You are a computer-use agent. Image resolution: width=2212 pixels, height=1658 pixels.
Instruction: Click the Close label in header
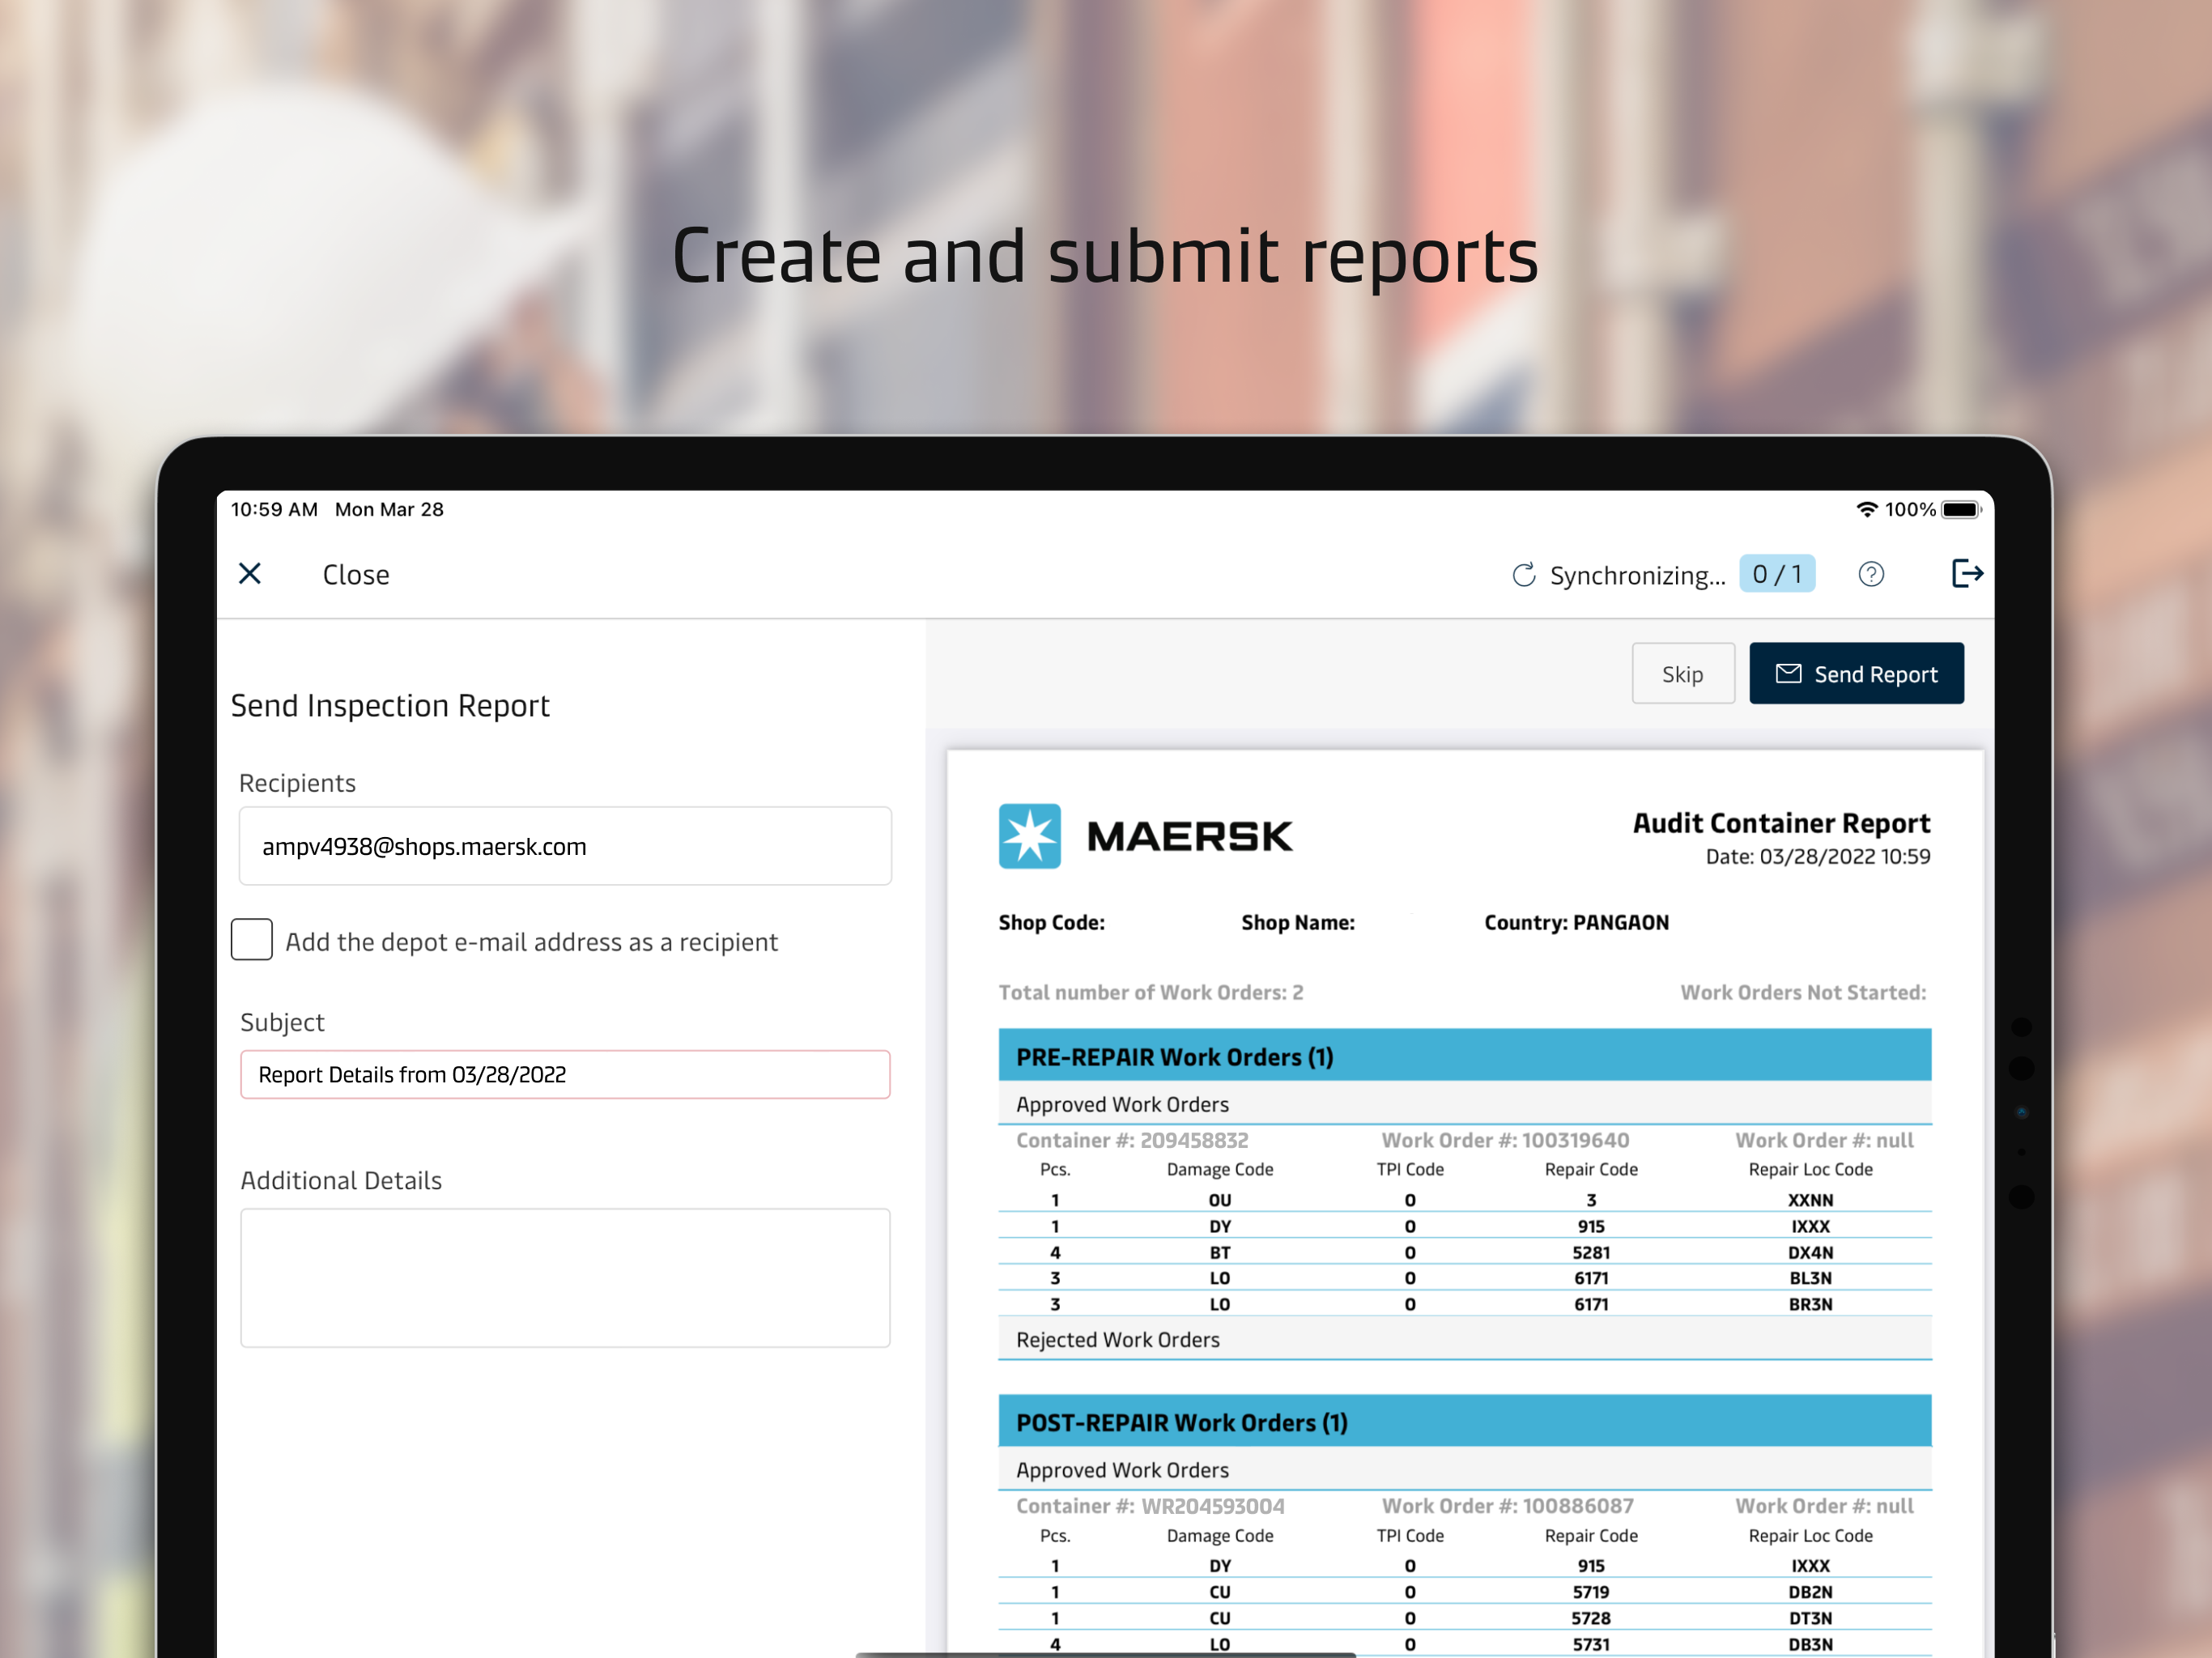click(356, 574)
